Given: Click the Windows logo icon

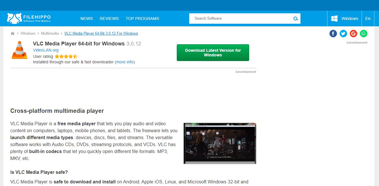Looking at the screenshot, I should [x=334, y=19].
